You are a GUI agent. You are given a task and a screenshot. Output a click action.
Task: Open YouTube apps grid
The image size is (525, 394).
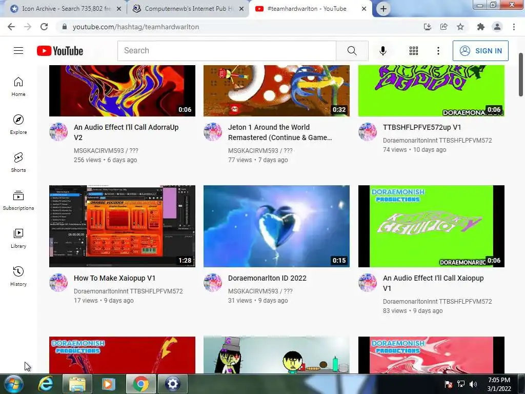tap(414, 51)
